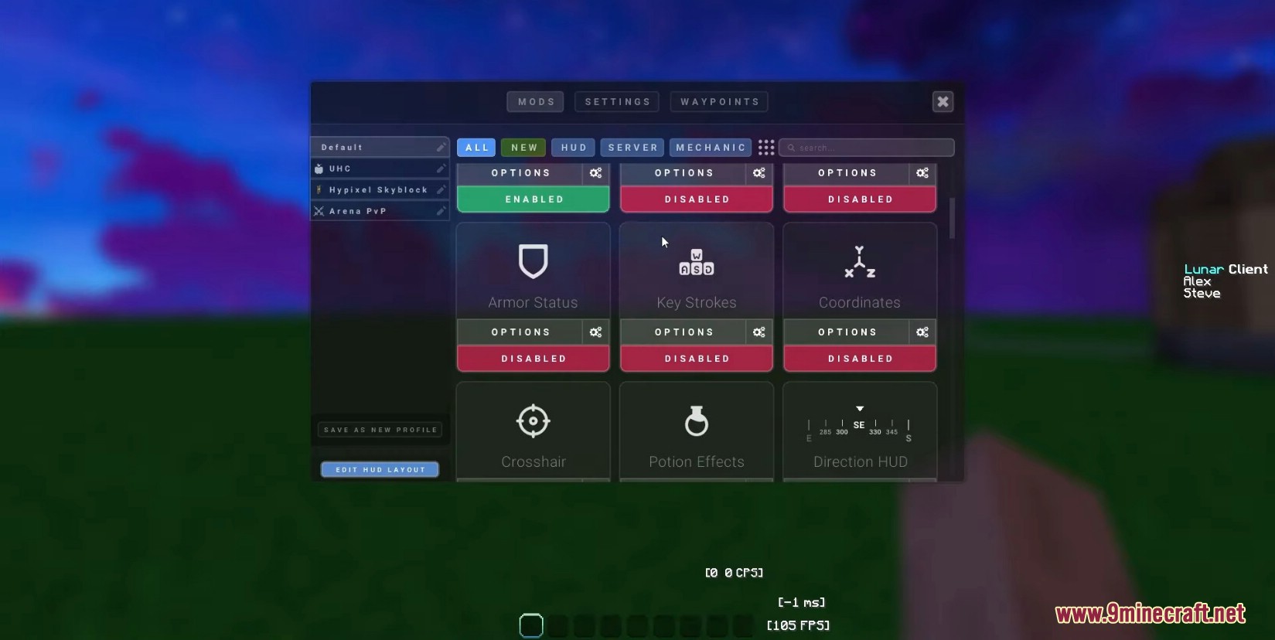
Task: Filter mods by HUD
Action: (573, 147)
